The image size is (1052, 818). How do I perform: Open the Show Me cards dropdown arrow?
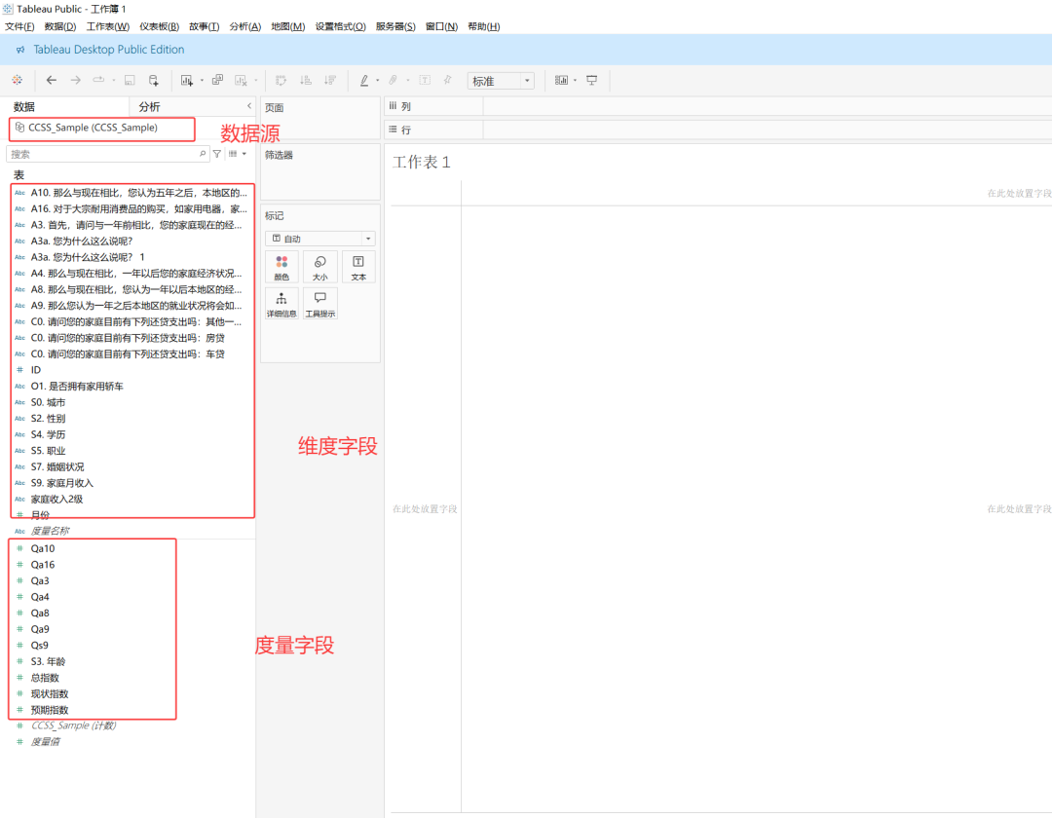(x=575, y=81)
